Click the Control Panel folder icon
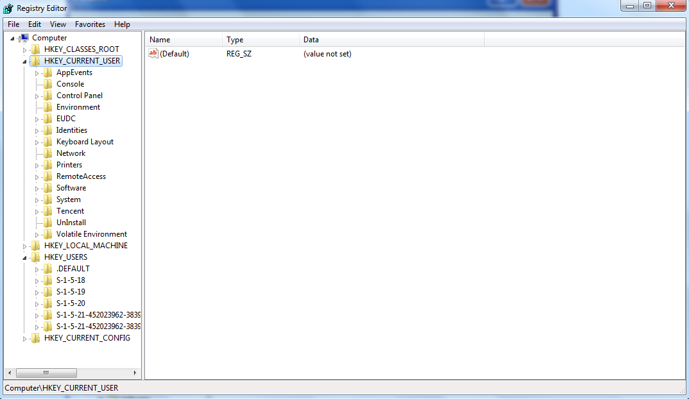This screenshot has width=689, height=399. click(48, 96)
